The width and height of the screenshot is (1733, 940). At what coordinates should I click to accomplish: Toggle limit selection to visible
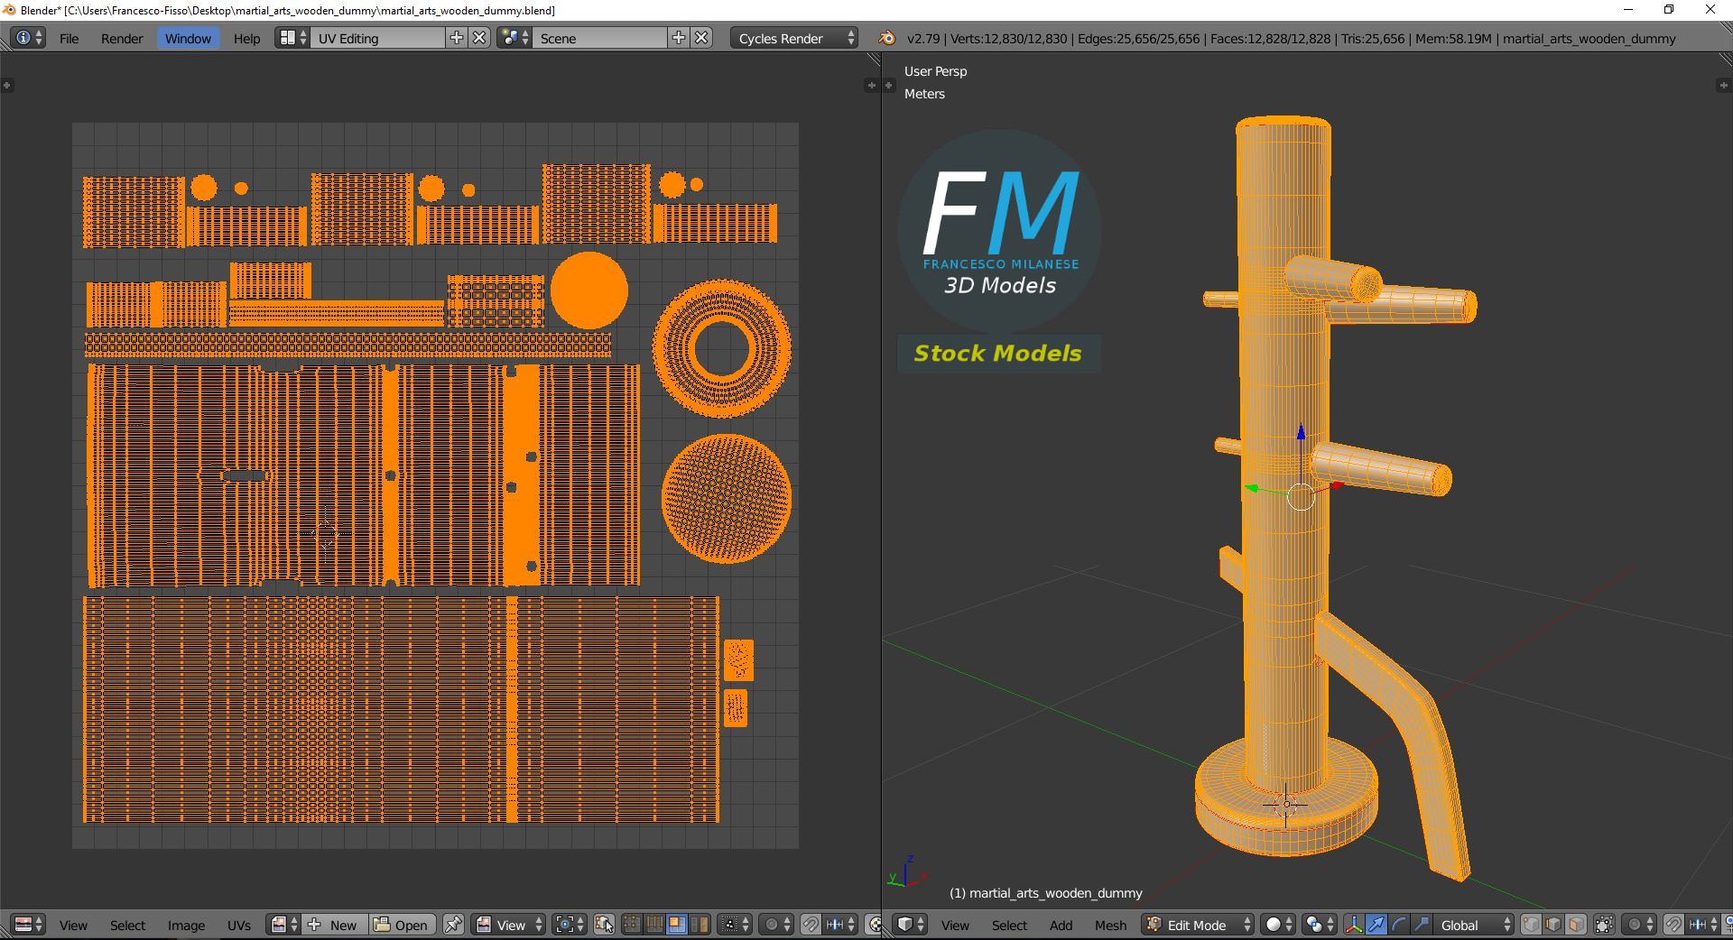tap(1604, 925)
